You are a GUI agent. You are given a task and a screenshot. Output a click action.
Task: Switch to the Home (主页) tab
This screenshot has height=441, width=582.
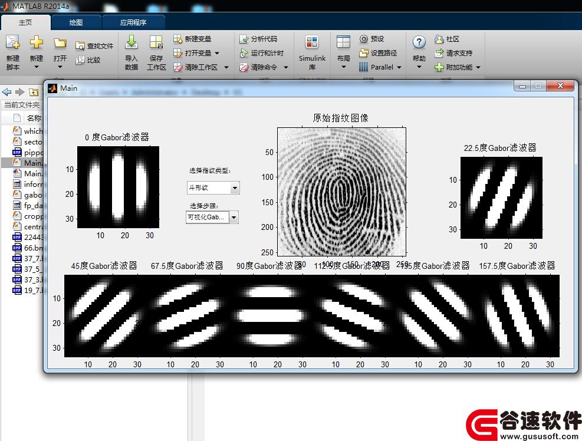tap(25, 22)
